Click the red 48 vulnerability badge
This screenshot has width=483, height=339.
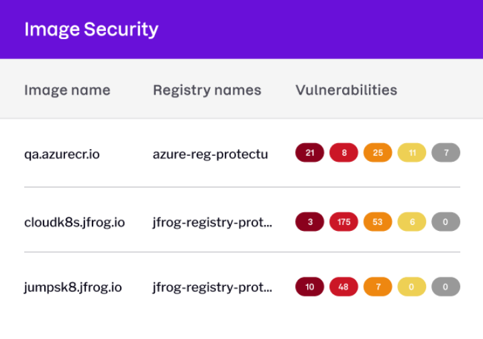click(343, 287)
